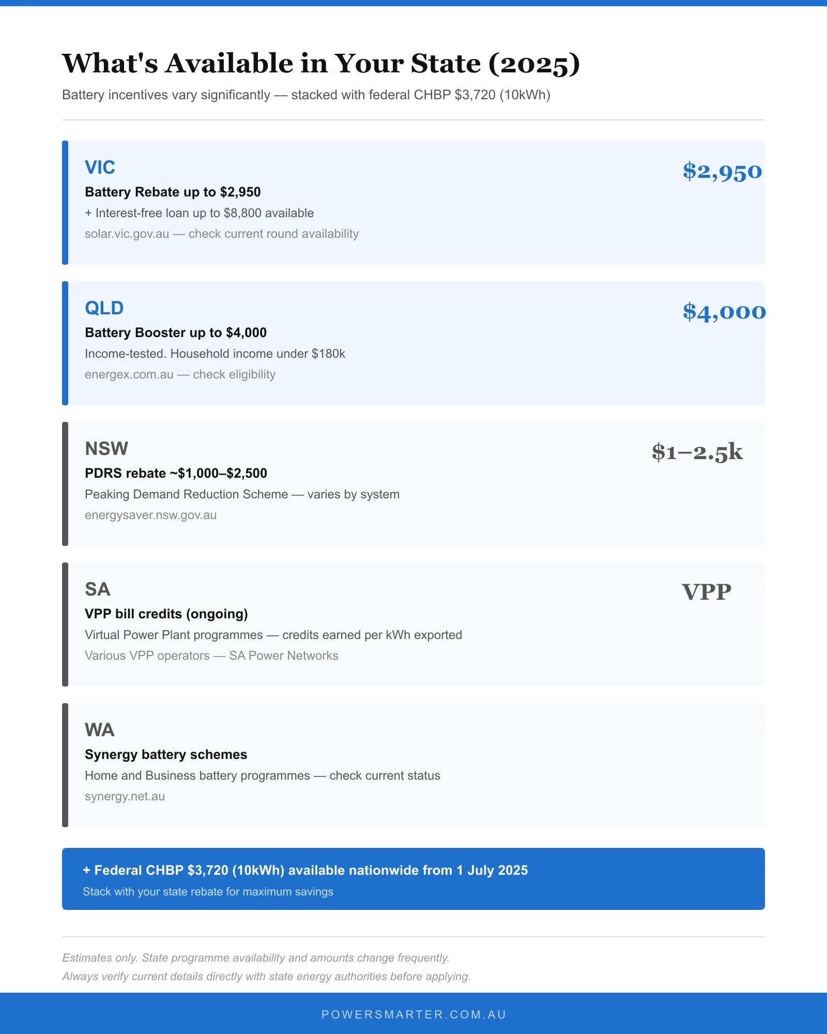Click the $2,950 amount in the VIC card
Viewport: 827px width, 1034px height.
click(x=722, y=172)
